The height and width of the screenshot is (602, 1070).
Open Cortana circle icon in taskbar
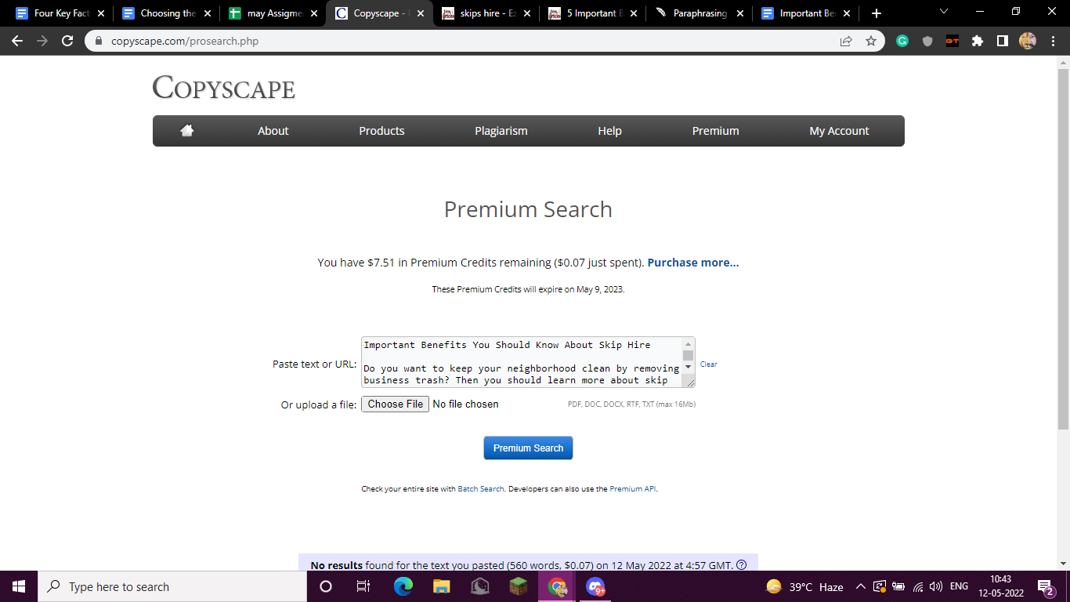pos(326,586)
